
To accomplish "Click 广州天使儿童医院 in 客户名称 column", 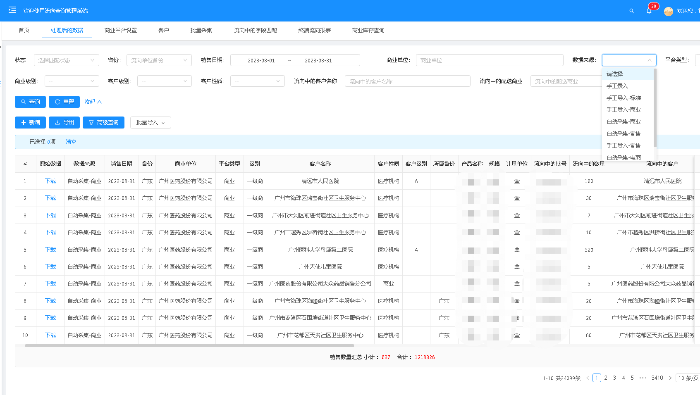I will tap(320, 267).
